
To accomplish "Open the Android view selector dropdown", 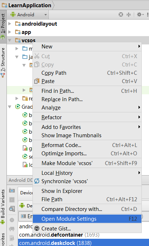I will coord(29,14).
